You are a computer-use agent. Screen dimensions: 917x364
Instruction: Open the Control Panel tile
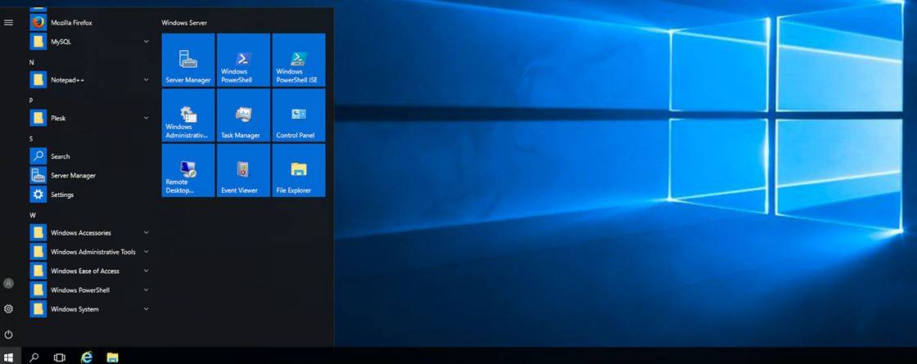[299, 115]
